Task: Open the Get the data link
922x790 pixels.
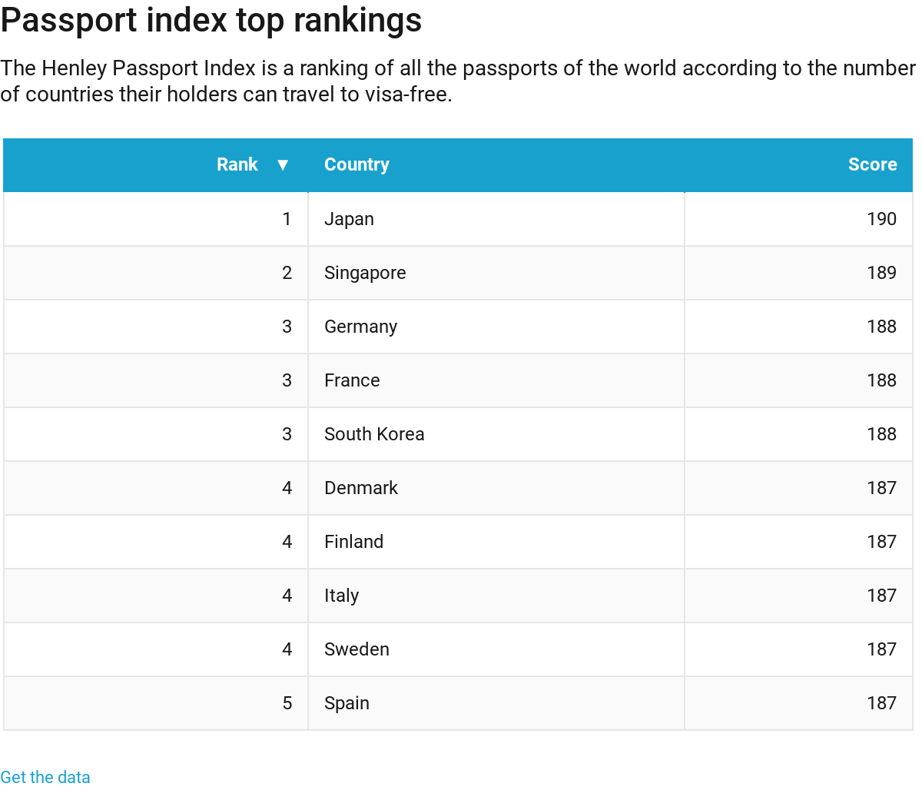Action: pyautogui.click(x=45, y=777)
